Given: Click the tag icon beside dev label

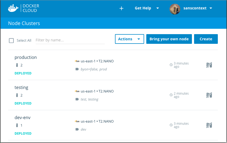Looking at the screenshot, I should point(77,130).
